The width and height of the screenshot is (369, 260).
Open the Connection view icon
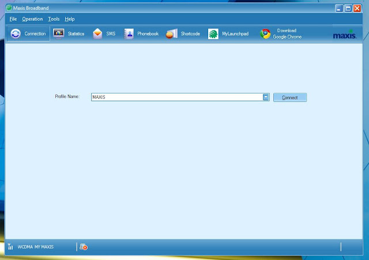coord(16,33)
